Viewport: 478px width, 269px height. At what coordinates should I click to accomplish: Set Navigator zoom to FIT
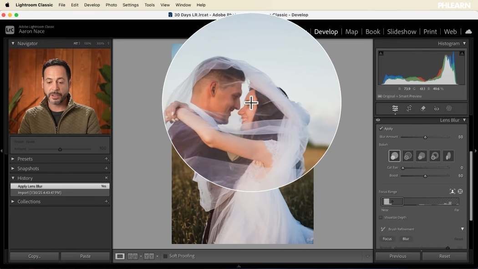click(76, 44)
